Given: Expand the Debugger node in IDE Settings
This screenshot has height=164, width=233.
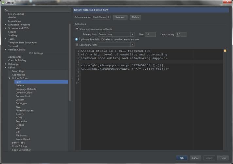Looking at the screenshot, I should click(x=6, y=64).
